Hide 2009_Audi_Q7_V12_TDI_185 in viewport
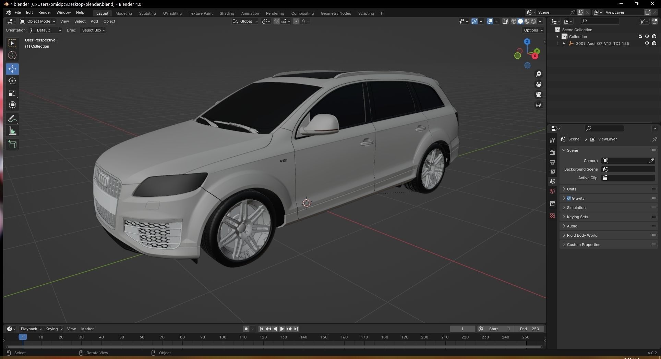This screenshot has width=661, height=359. pyautogui.click(x=647, y=43)
